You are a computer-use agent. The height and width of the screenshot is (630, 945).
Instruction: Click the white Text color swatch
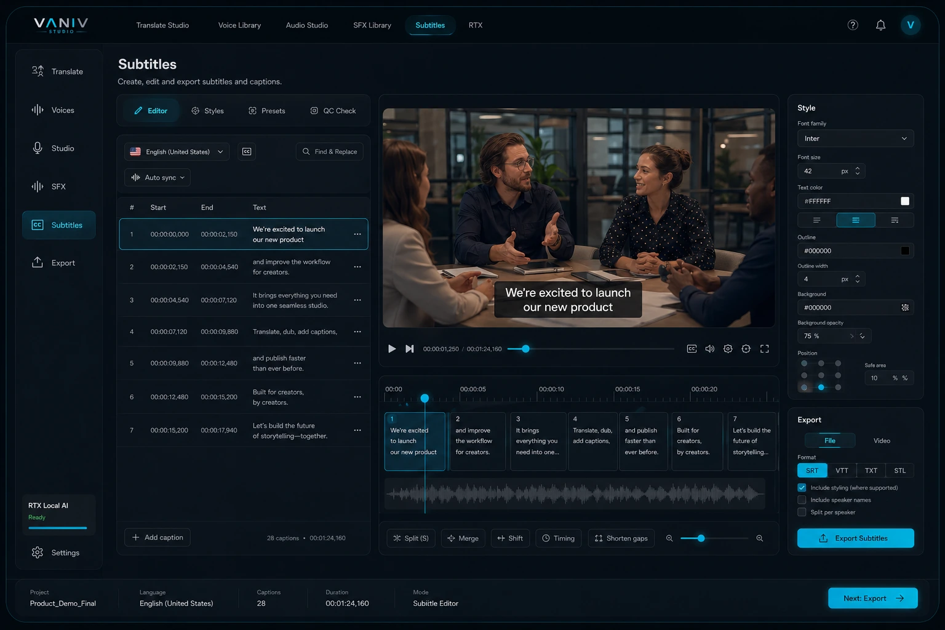coord(904,201)
